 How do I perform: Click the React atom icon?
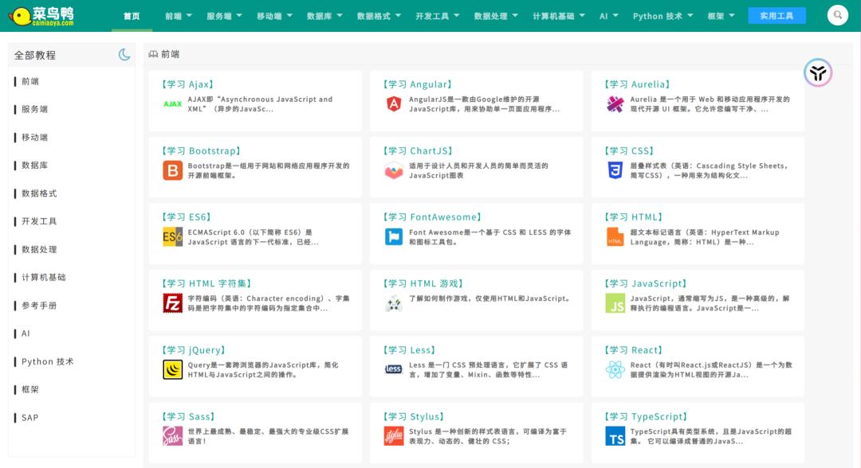615,370
